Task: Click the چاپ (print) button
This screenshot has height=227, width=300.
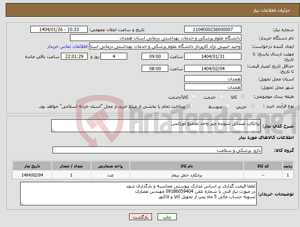Action: [167, 217]
